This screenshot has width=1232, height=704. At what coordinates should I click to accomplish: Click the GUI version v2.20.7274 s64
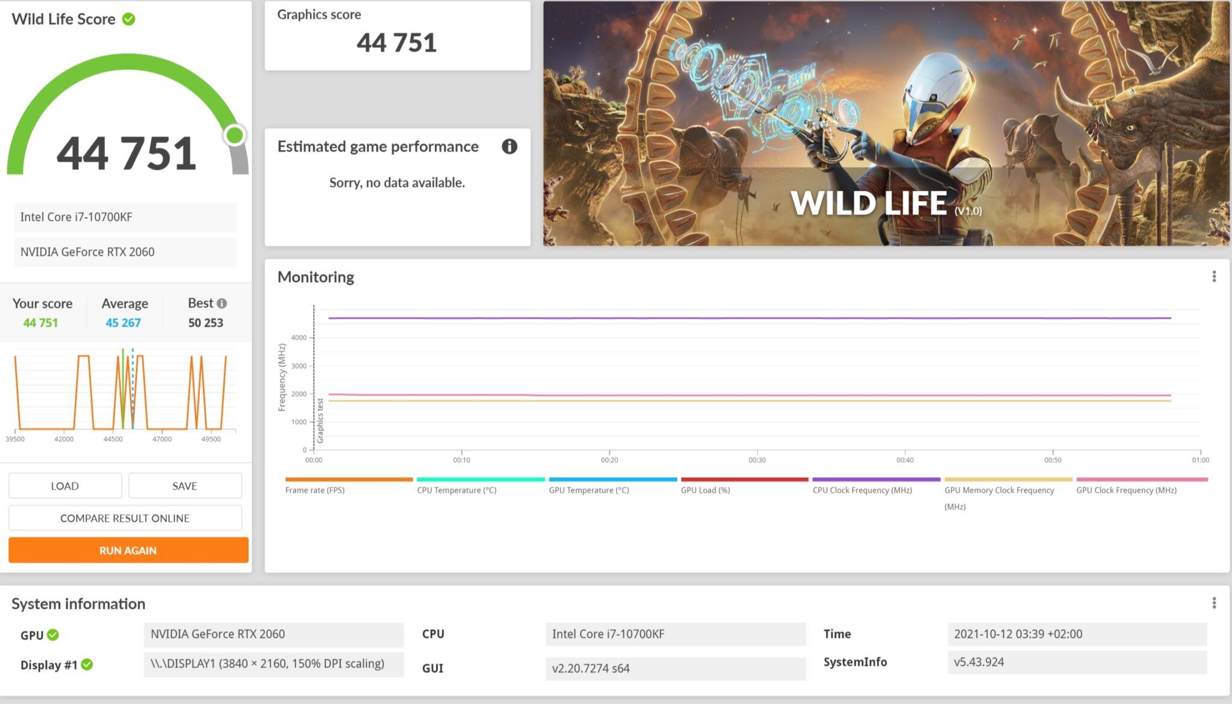(676, 668)
